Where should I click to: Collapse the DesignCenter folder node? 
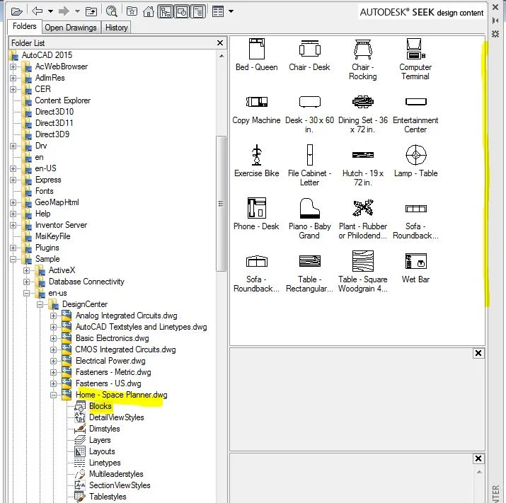[40, 304]
